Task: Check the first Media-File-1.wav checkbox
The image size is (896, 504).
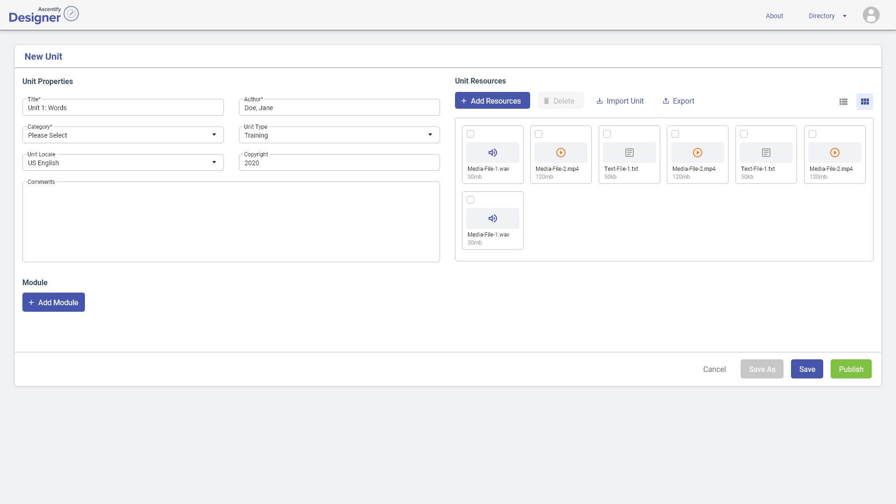Action: (x=470, y=134)
